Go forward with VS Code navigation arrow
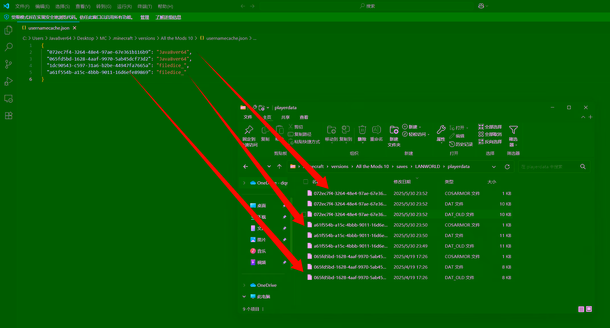The height and width of the screenshot is (328, 610). point(252,6)
